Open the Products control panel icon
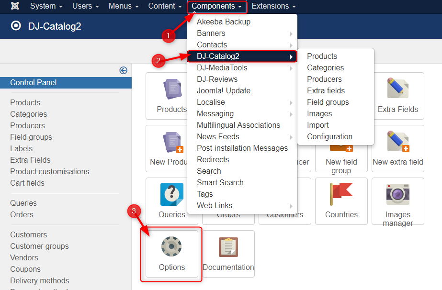 click(x=172, y=89)
